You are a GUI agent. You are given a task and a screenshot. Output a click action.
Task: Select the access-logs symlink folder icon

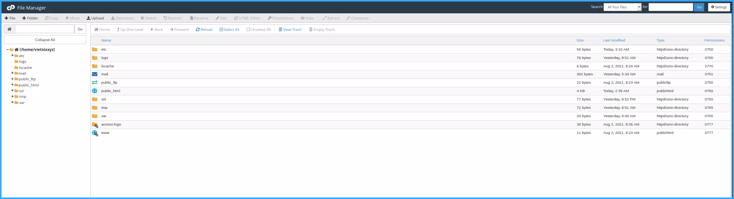click(x=95, y=125)
